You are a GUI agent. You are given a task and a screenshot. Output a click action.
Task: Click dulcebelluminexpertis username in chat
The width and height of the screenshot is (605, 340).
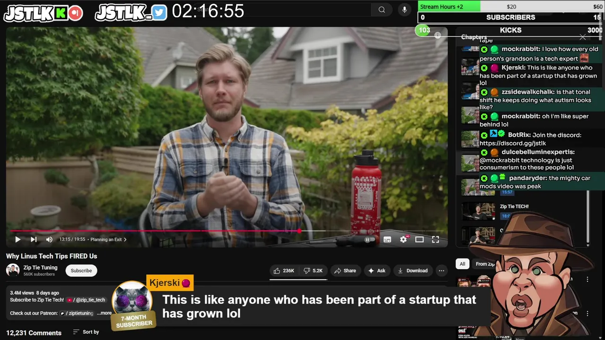538,152
